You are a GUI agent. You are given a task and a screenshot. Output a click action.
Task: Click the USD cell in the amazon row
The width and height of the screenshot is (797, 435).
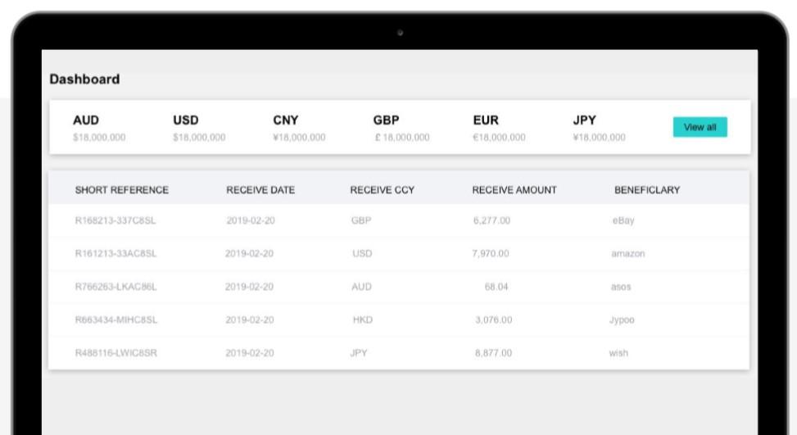click(x=362, y=254)
